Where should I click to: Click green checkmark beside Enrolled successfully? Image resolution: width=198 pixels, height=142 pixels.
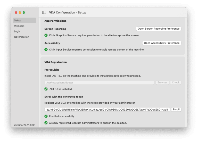pos(46,116)
